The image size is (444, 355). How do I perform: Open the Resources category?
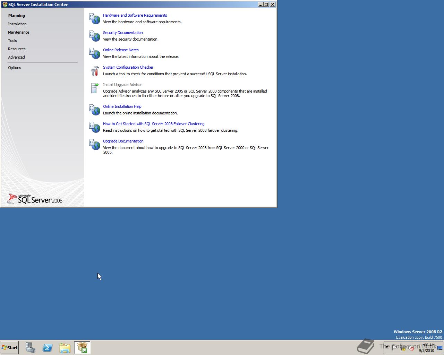[x=17, y=49]
